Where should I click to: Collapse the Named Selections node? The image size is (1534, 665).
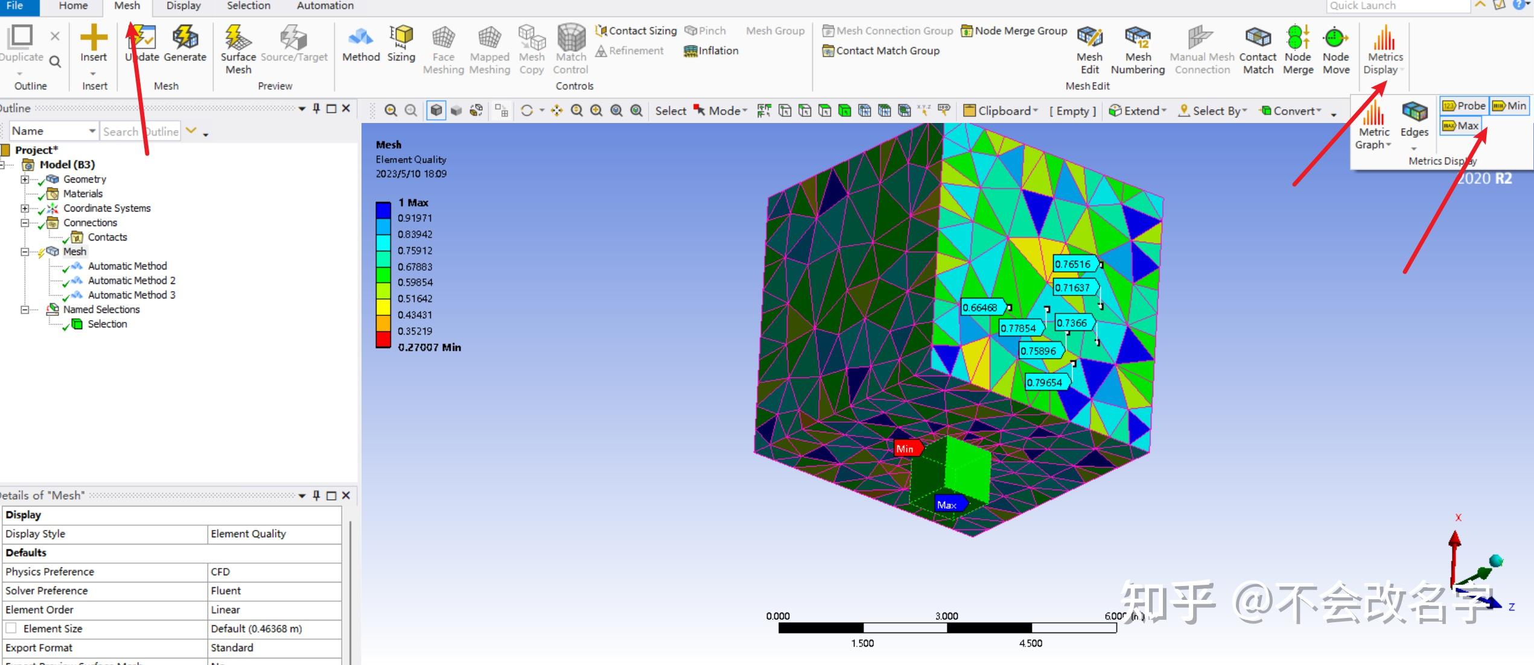click(25, 309)
